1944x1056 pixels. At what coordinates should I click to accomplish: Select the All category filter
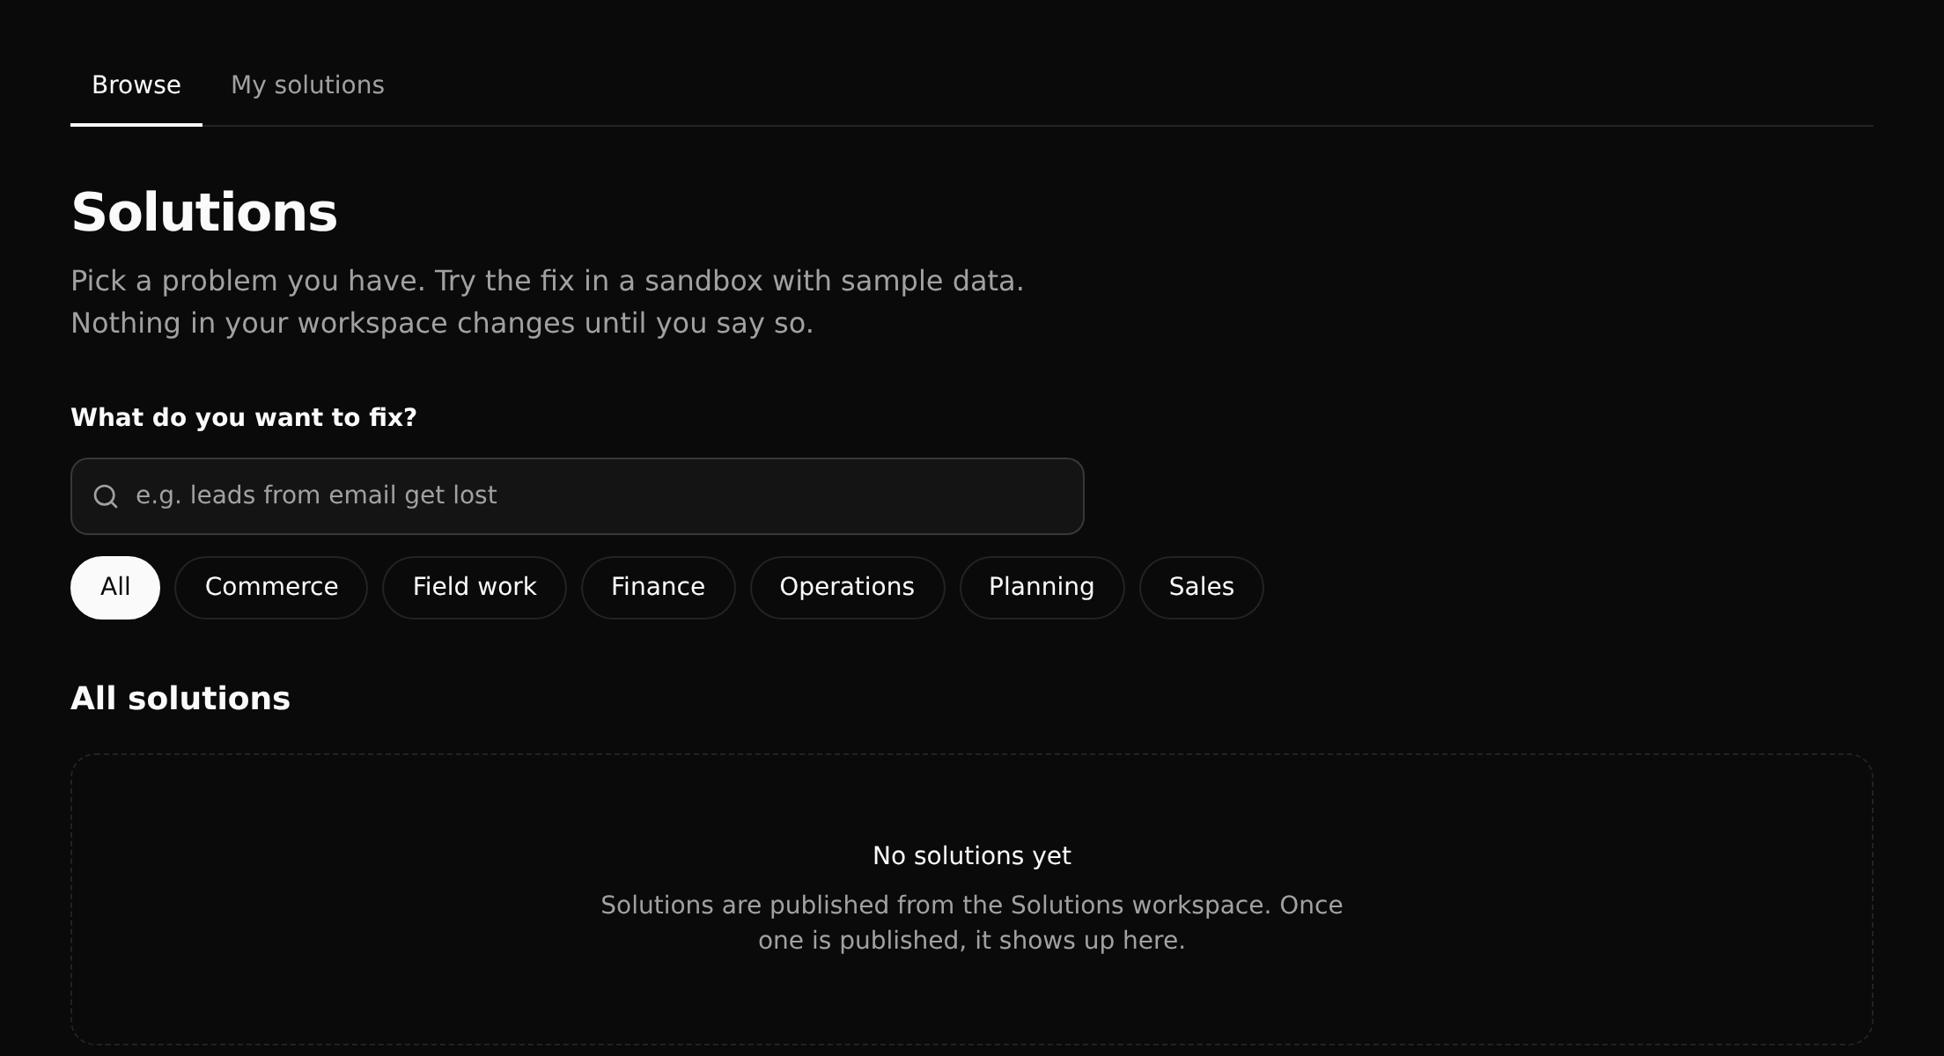click(x=115, y=587)
